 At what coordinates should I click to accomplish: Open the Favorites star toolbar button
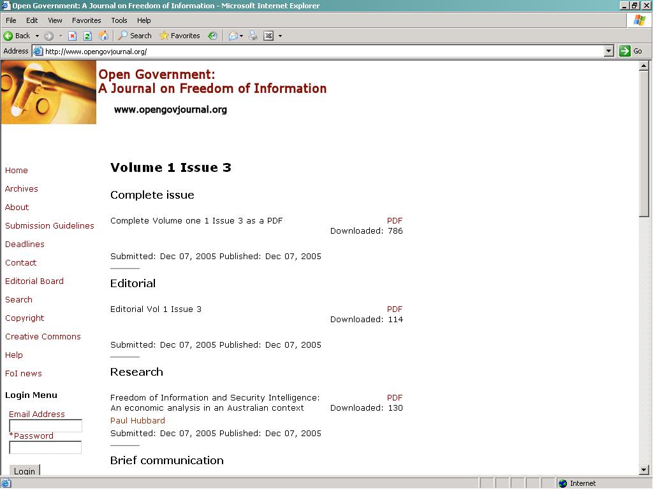pos(180,36)
